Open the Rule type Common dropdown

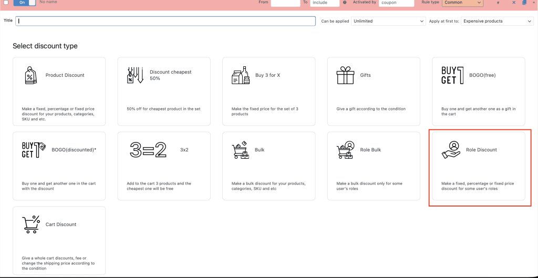click(462, 3)
